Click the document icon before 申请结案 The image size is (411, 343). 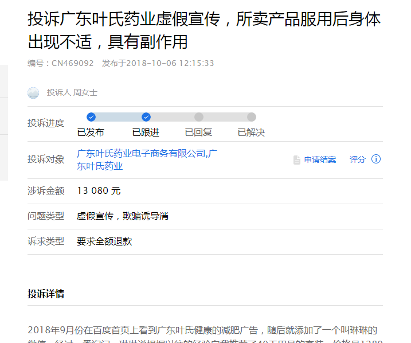coord(297,159)
